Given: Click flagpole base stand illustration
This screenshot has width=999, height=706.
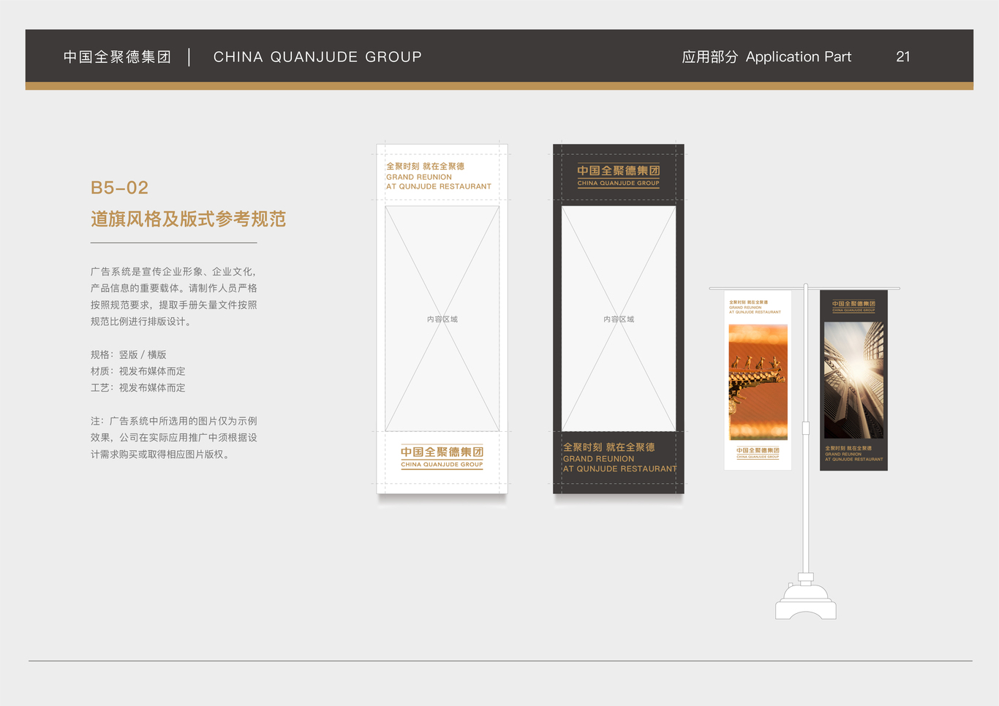Looking at the screenshot, I should pyautogui.click(x=806, y=597).
